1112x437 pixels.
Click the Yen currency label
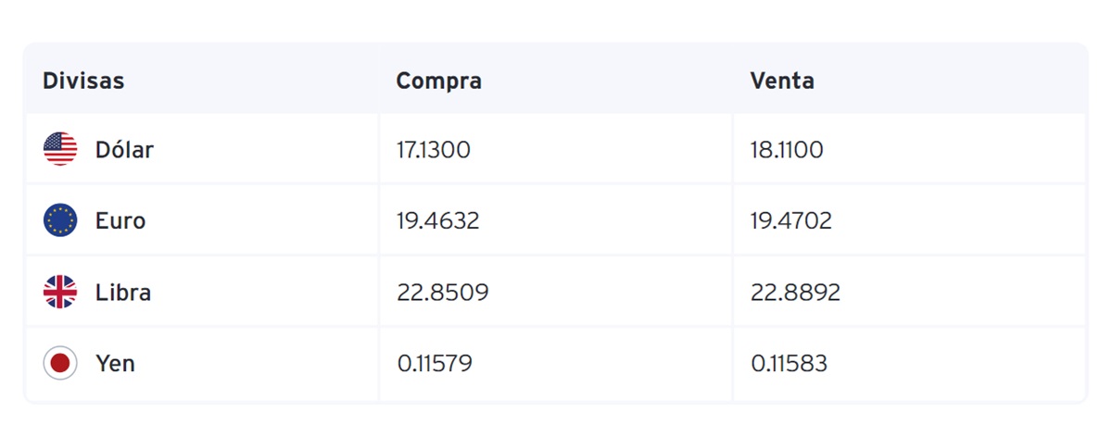coord(116,364)
